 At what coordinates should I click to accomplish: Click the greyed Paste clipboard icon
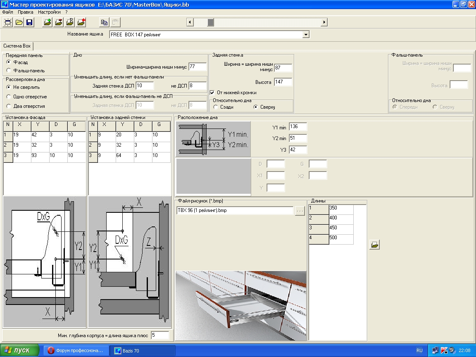coord(115,22)
